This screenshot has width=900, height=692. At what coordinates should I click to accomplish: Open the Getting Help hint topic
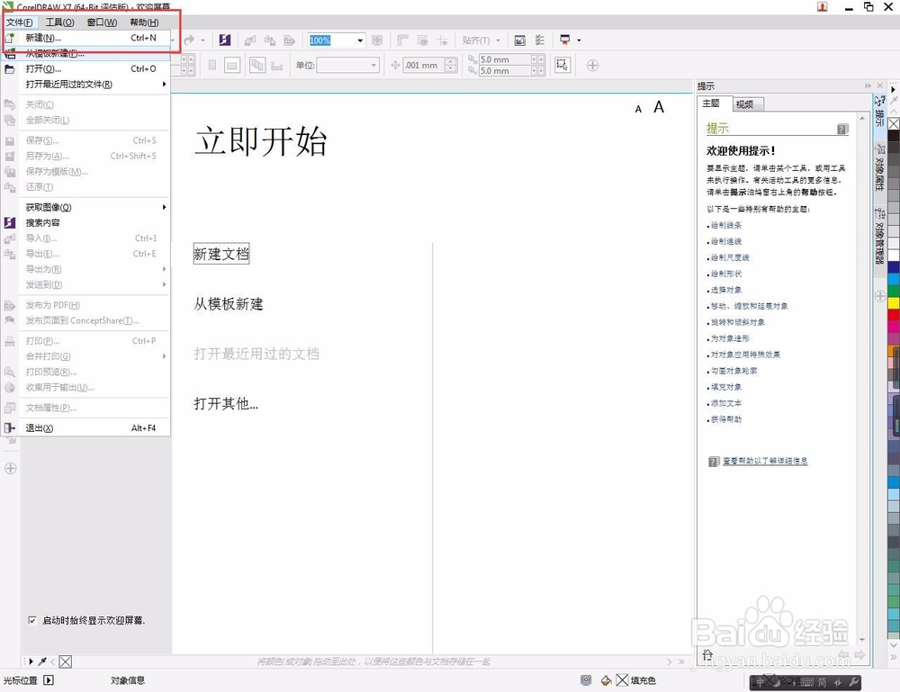(x=726, y=419)
